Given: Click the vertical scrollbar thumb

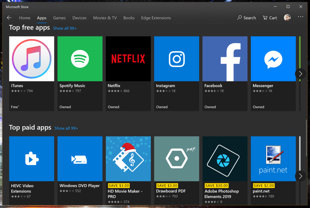Looking at the screenshot, I should (x=306, y=138).
